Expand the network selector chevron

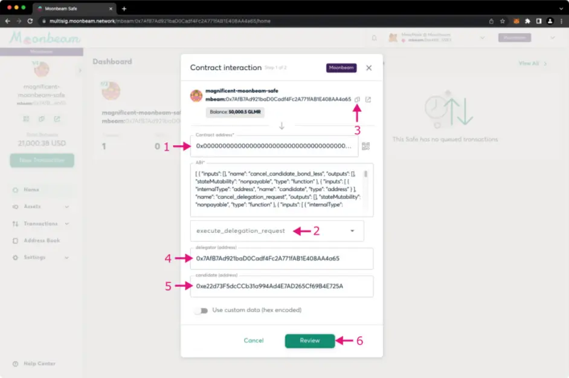(x=552, y=37)
